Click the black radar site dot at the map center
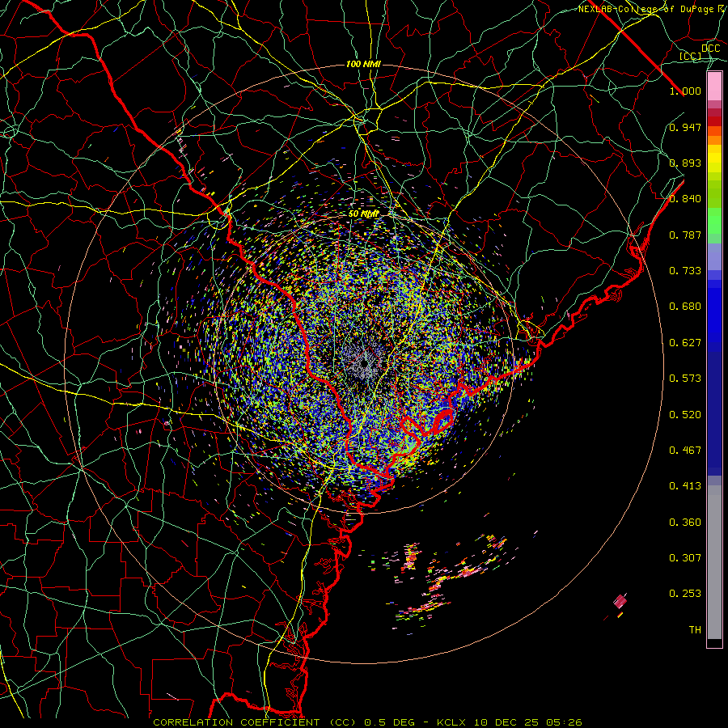 coord(365,363)
